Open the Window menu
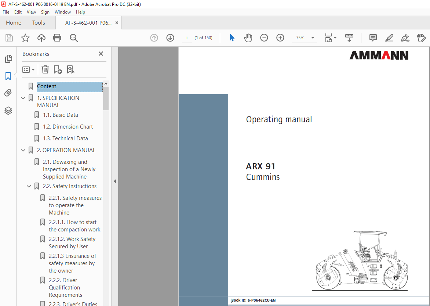 62,12
